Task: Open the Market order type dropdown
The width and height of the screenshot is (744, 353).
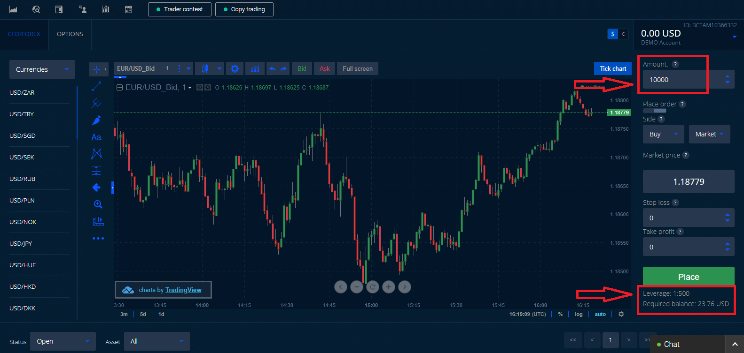Action: point(709,134)
